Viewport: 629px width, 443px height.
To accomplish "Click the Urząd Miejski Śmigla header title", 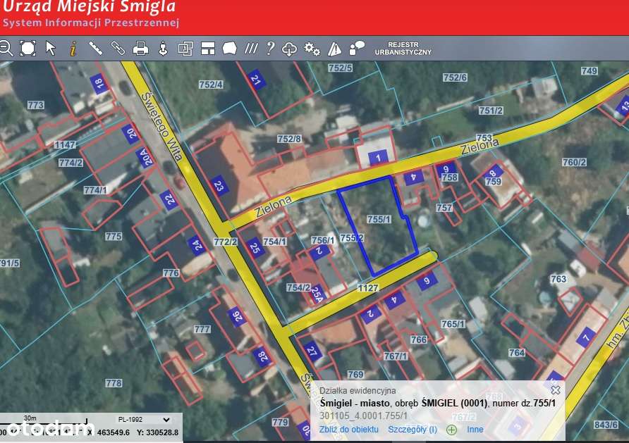I will (90, 6).
